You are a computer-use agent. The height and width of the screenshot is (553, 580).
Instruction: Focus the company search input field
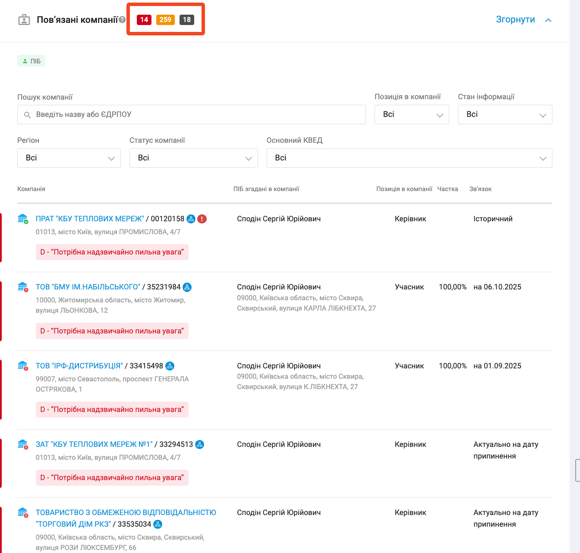[x=192, y=115]
